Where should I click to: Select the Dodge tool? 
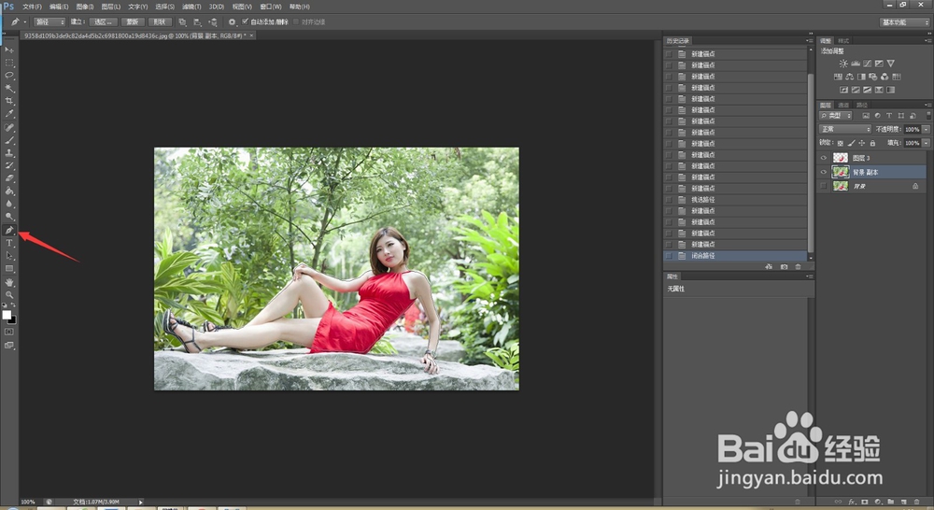coord(9,217)
